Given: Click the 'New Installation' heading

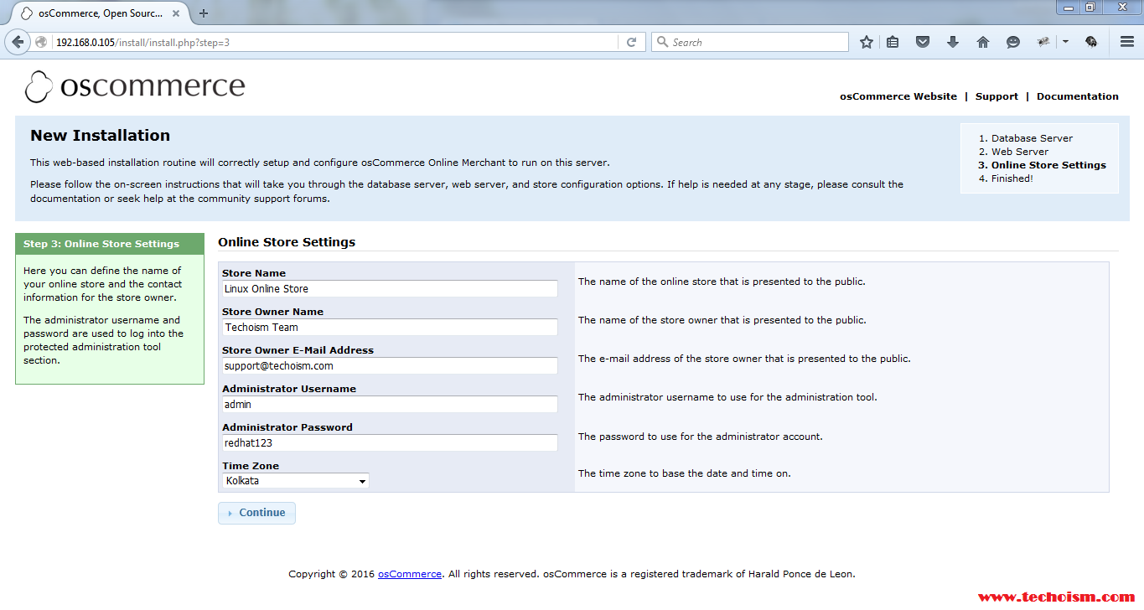Looking at the screenshot, I should 100,135.
